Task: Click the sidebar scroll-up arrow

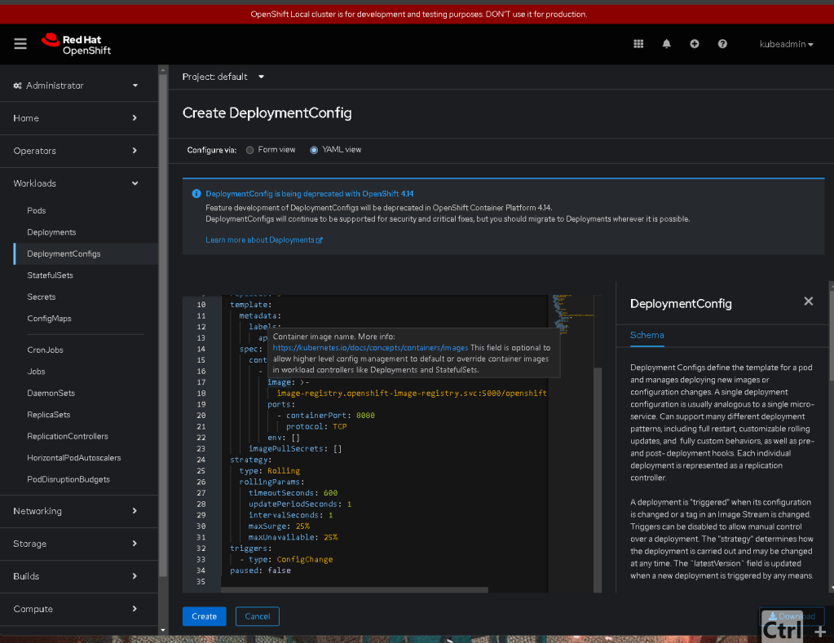Action: pyautogui.click(x=163, y=70)
